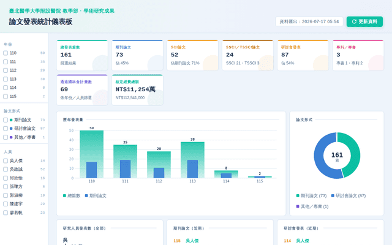Check the 張 researcher with count 8
The height and width of the screenshot is (245, 392).
[6, 186]
